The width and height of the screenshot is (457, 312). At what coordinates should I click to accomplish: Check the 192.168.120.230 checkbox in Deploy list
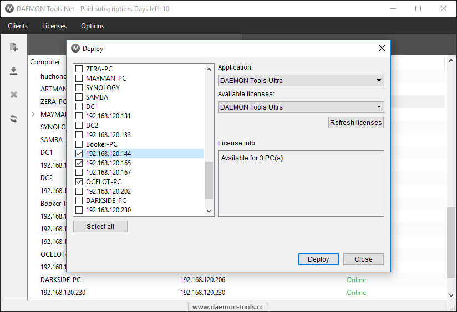point(79,210)
